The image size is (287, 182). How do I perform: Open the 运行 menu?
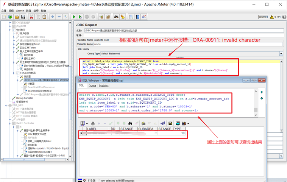(28, 11)
